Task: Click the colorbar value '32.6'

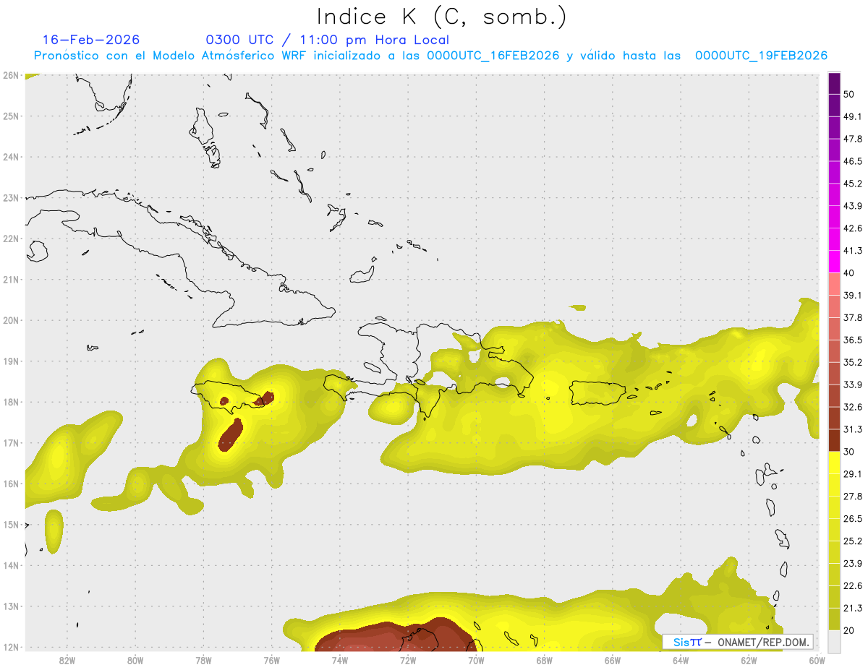Action: [x=851, y=407]
